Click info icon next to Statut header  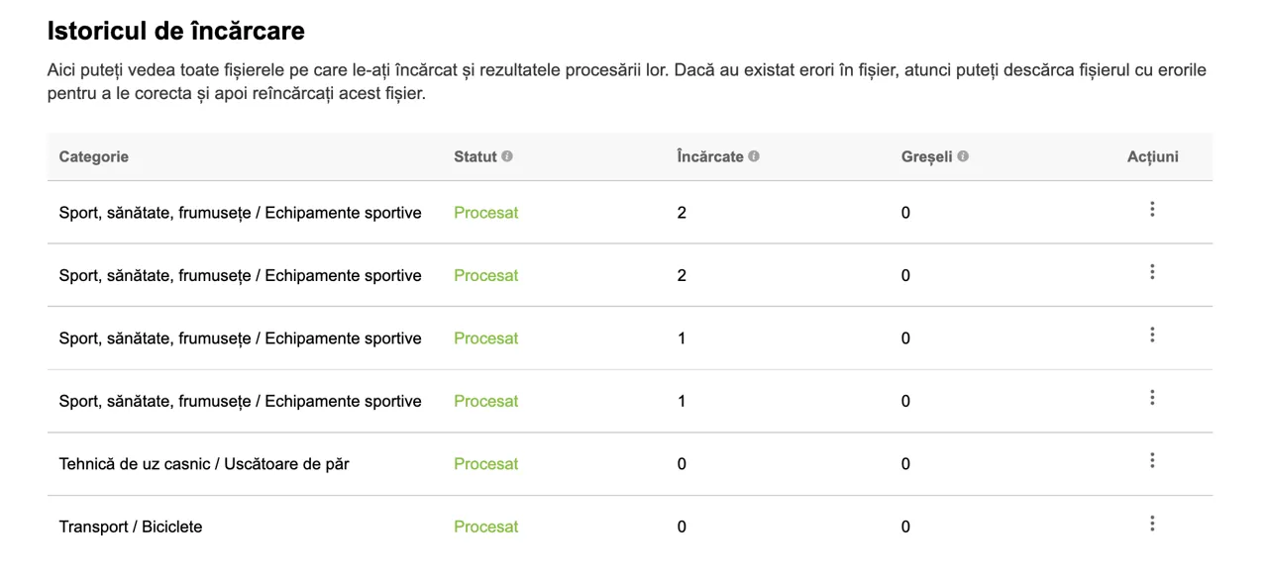point(507,156)
